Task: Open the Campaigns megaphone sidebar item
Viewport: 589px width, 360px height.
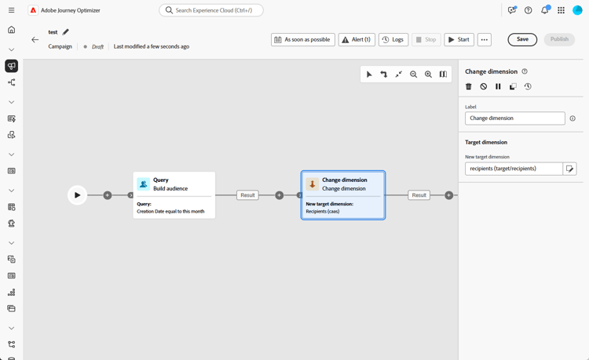Action: coord(12,66)
